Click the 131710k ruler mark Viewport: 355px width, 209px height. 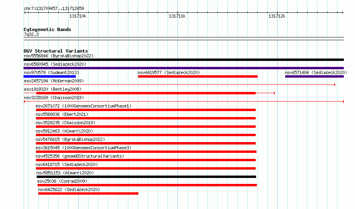click(x=78, y=16)
